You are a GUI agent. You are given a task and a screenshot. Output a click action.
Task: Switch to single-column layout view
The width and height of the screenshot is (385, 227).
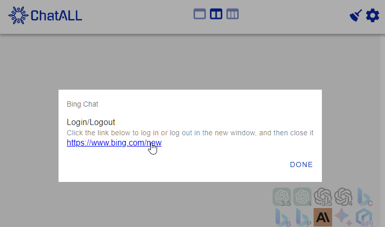(x=200, y=14)
